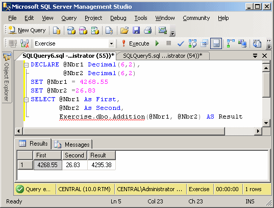Screen dimensions: 274x208
Task: Click CENTRAL (10.0 RTM) in status bar
Action: [x=84, y=189]
